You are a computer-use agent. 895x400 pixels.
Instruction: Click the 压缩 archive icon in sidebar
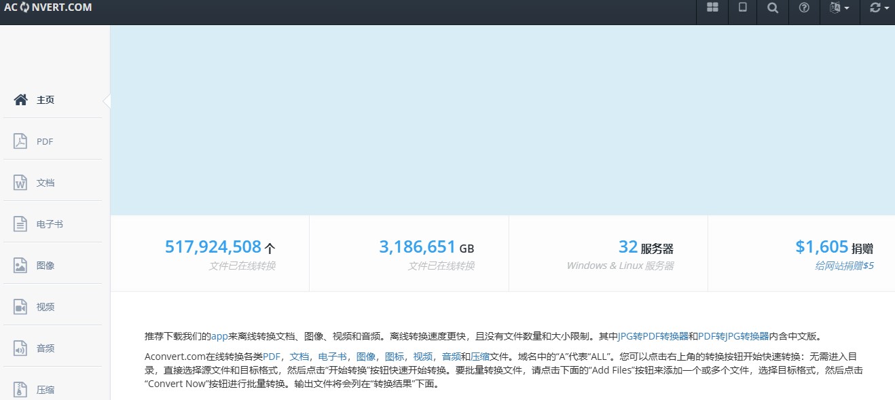pyautogui.click(x=21, y=390)
